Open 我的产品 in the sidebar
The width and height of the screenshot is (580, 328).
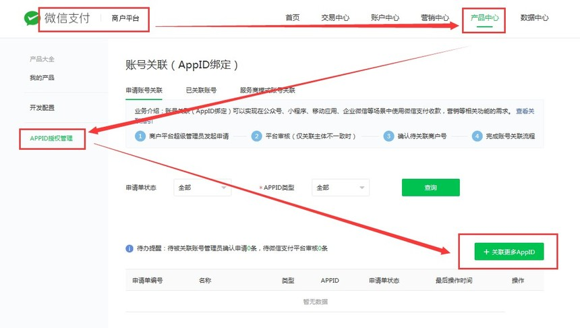42,78
